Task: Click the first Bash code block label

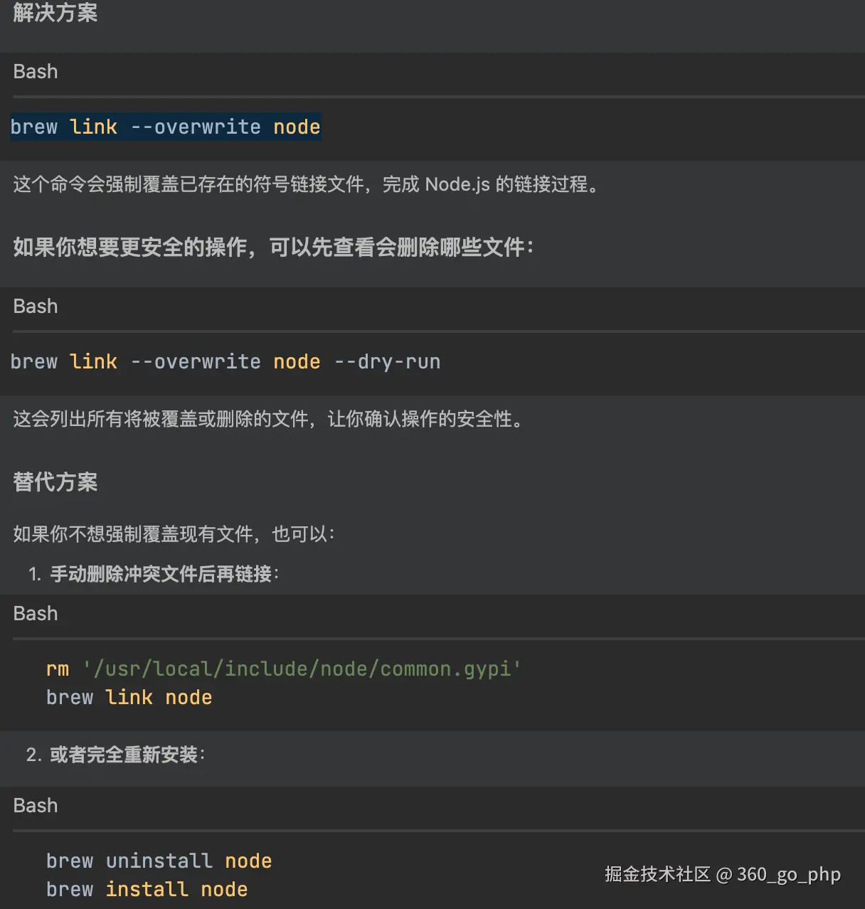Action: [36, 72]
